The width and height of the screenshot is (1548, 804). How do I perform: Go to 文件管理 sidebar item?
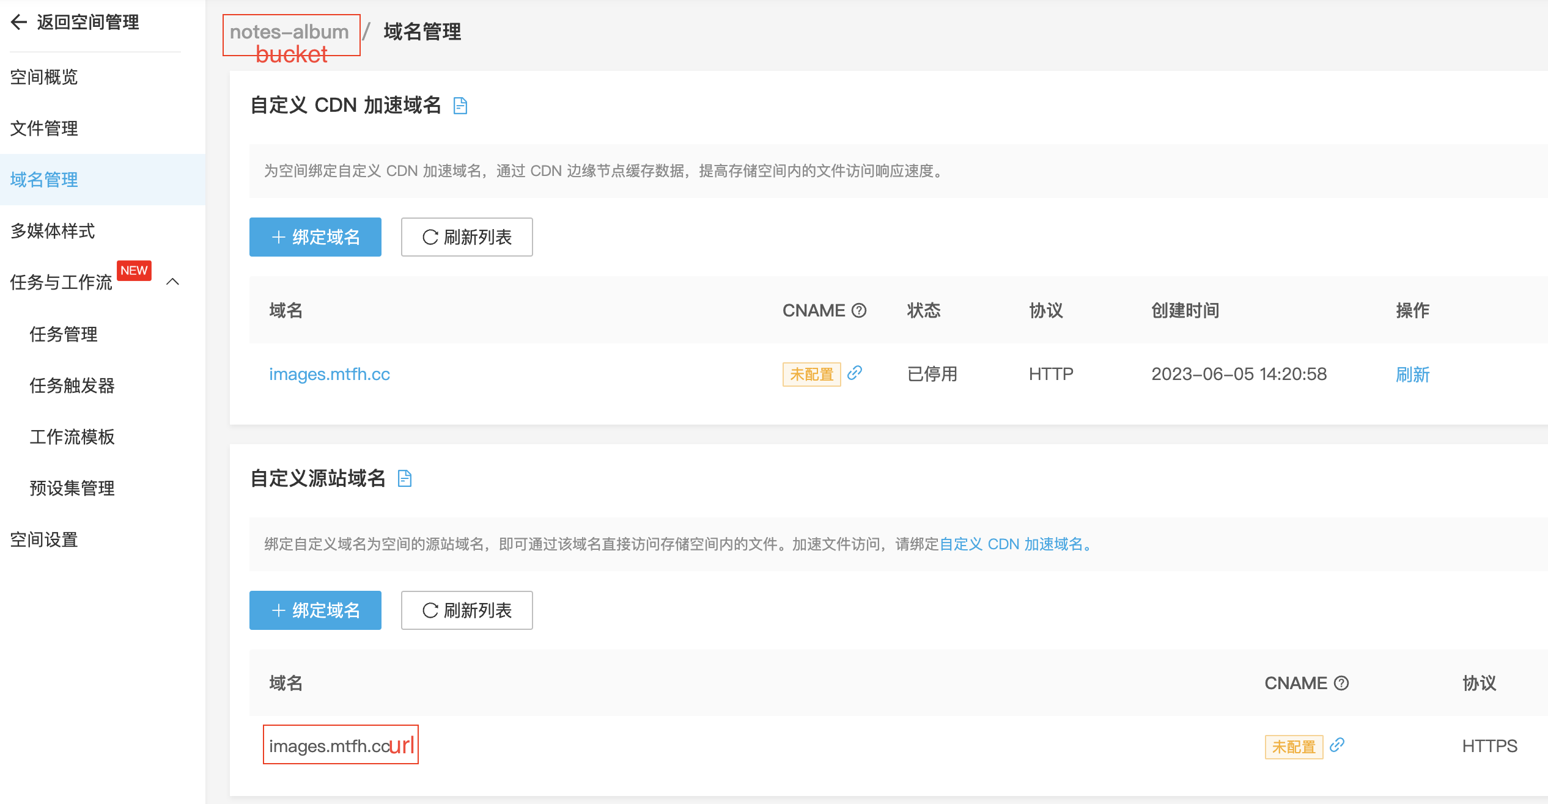coord(44,128)
